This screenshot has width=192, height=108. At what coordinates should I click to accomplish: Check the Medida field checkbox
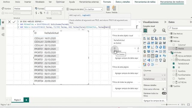174,49
